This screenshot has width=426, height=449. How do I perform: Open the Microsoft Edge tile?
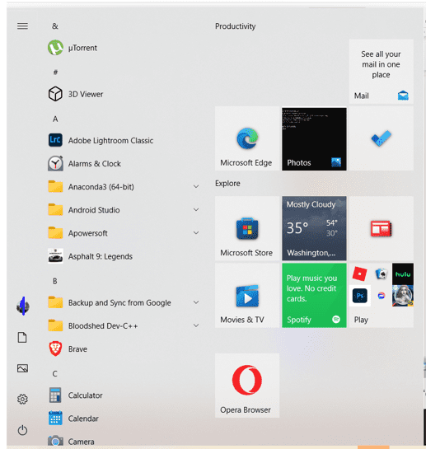click(247, 138)
